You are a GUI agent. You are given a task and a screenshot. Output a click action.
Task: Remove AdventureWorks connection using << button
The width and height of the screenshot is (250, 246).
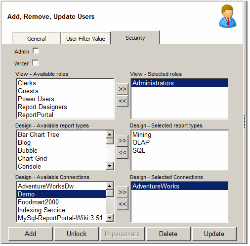pos(123,204)
